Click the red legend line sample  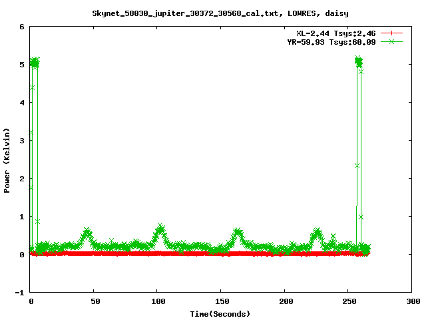click(391, 33)
